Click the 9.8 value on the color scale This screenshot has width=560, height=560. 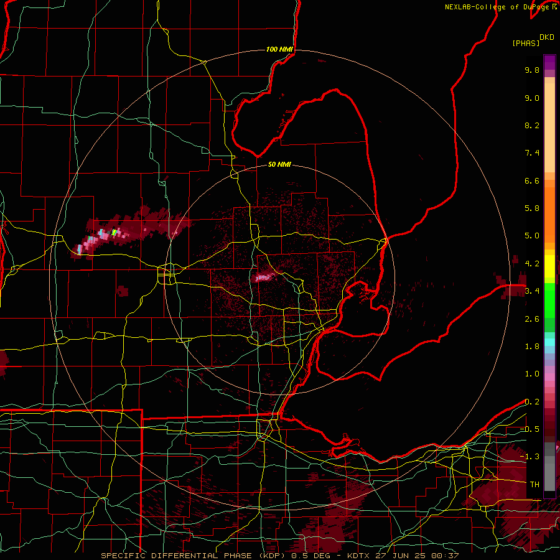click(x=532, y=70)
